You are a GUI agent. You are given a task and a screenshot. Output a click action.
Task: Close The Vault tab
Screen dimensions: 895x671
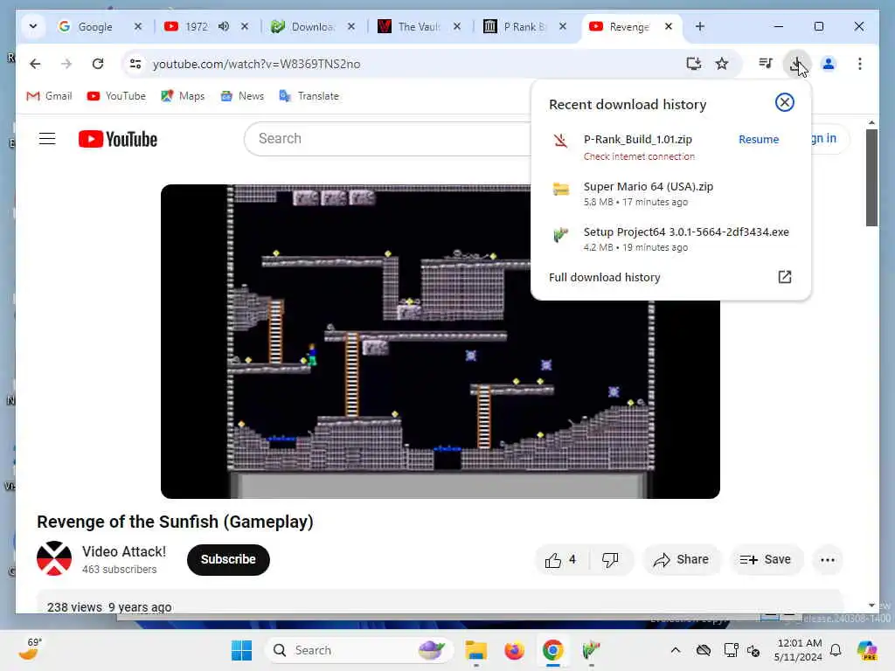coord(456,26)
